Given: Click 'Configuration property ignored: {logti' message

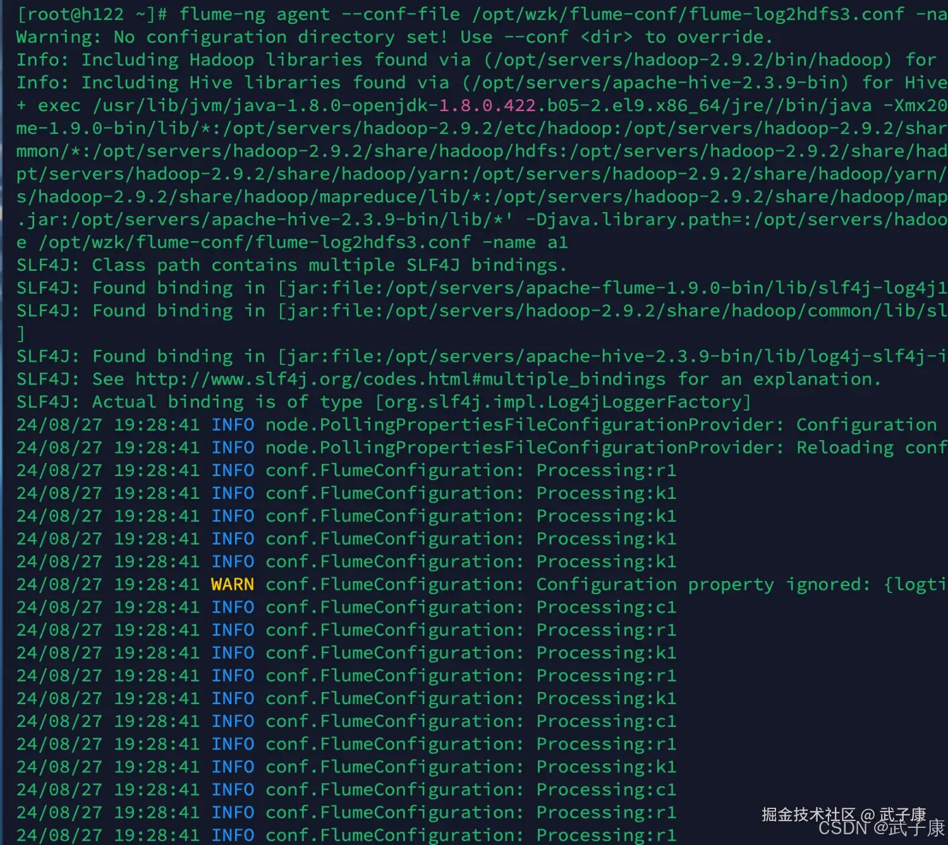Looking at the screenshot, I should [741, 584].
